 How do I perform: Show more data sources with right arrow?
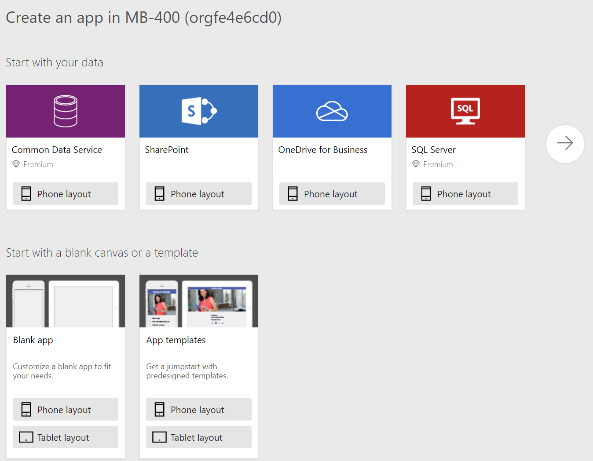click(x=565, y=144)
